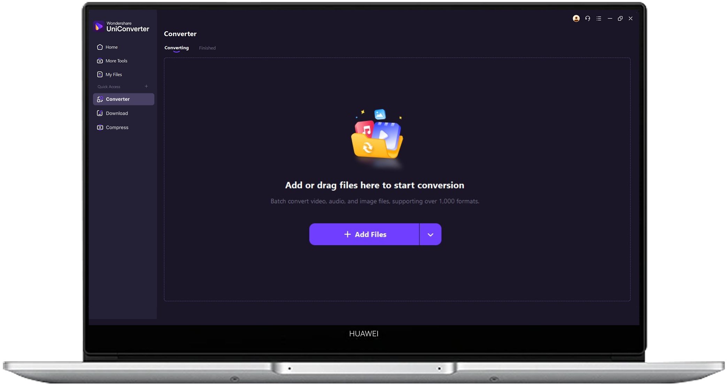Click the drag-and-drop conversion area text
This screenshot has height=387, width=728.
click(x=374, y=185)
